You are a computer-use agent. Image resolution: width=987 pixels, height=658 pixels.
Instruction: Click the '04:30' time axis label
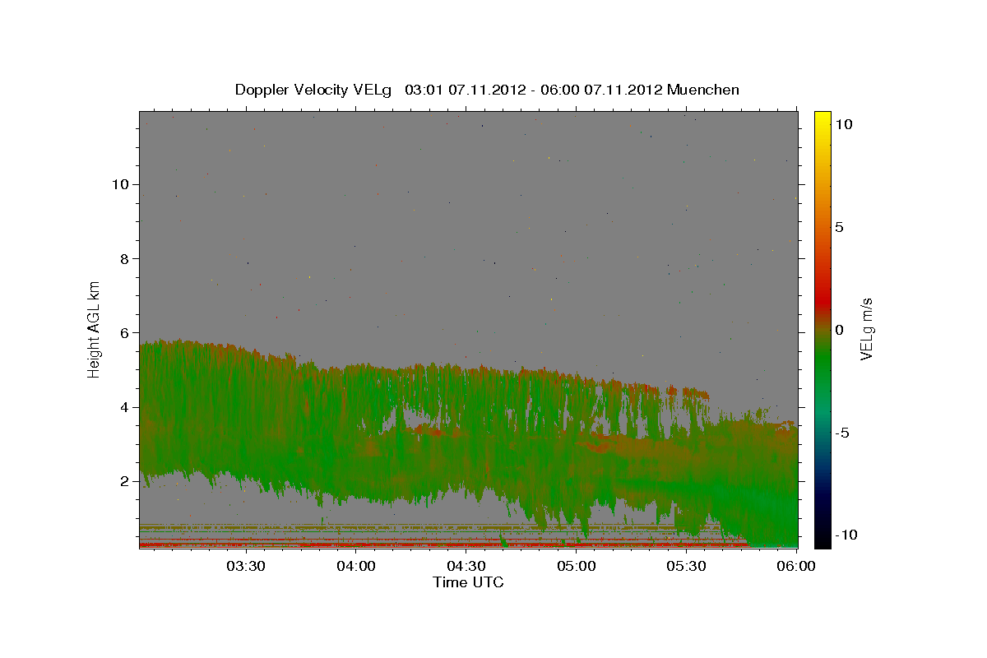[x=466, y=566]
